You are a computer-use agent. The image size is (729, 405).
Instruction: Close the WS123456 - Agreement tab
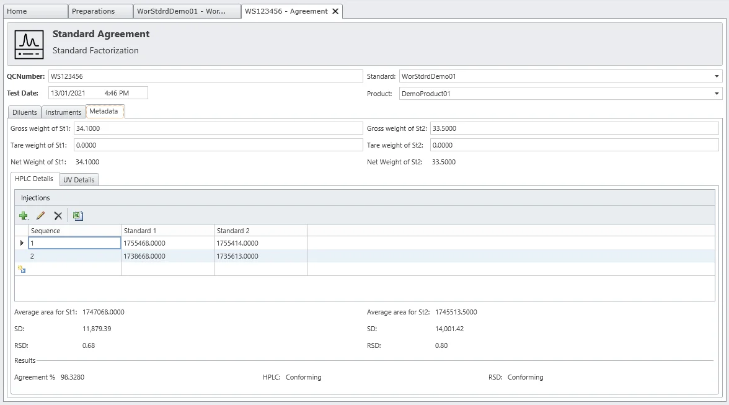[x=335, y=11]
